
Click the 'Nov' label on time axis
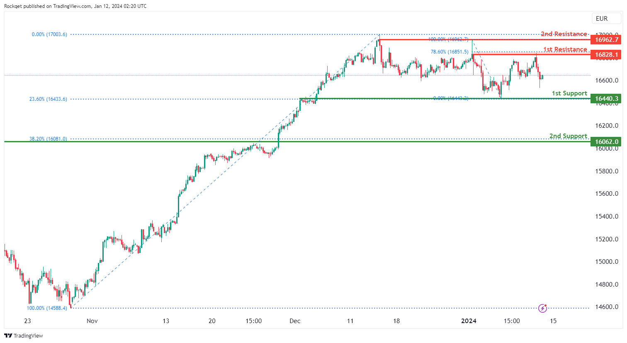tap(92, 321)
